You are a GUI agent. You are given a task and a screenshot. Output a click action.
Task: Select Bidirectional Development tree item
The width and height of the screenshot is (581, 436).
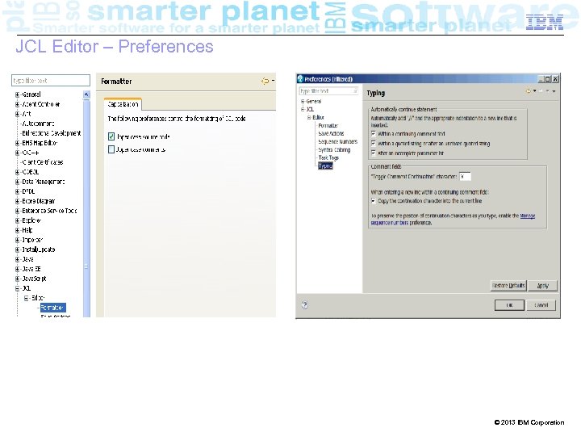[52, 133]
